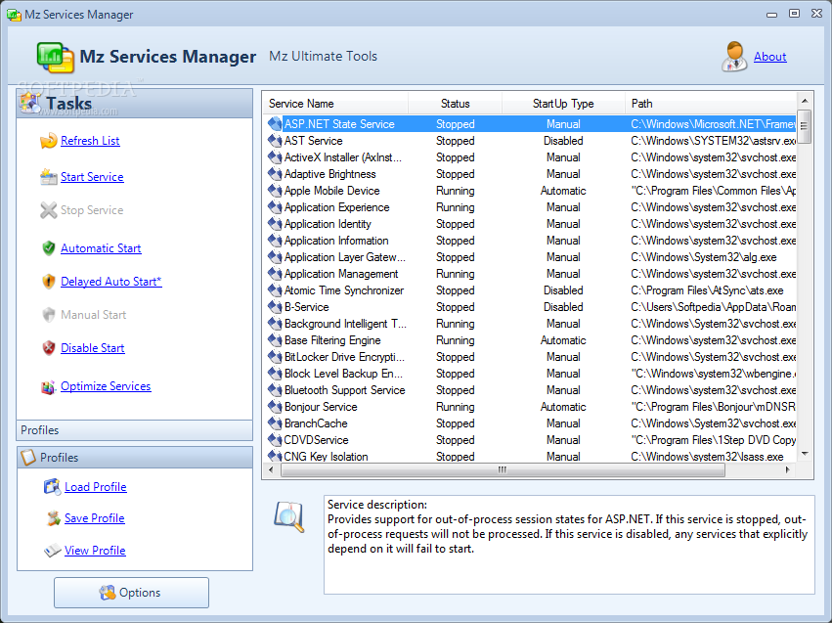Click the Start Service link
The width and height of the screenshot is (832, 623).
pyautogui.click(x=92, y=177)
